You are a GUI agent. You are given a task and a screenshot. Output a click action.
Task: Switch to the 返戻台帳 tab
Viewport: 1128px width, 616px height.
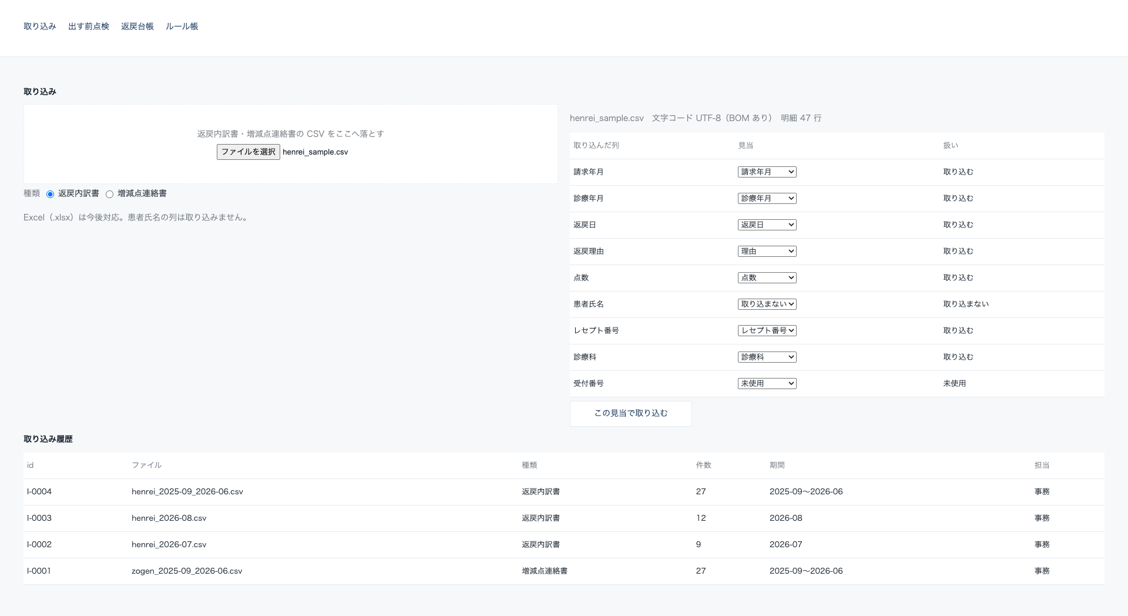point(137,26)
